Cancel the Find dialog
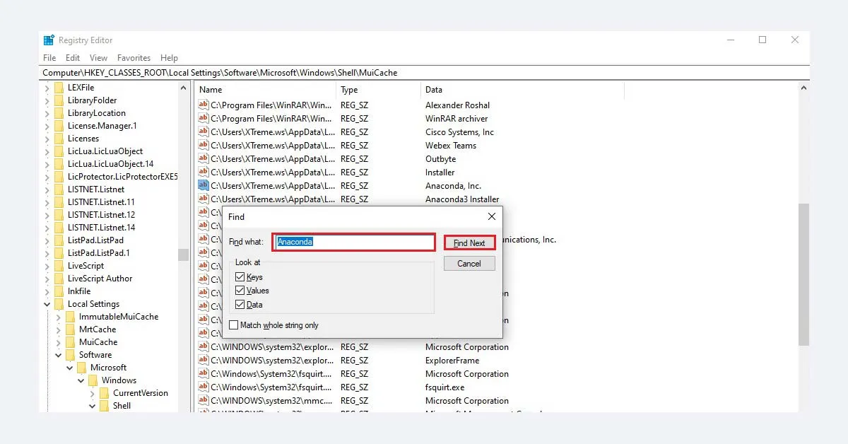 (x=469, y=263)
